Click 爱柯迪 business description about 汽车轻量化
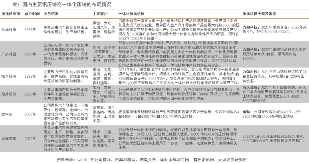This screenshot has height=164, width=309. point(66,114)
